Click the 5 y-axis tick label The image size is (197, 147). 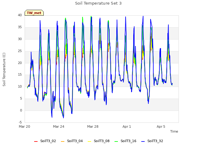coord(21,99)
